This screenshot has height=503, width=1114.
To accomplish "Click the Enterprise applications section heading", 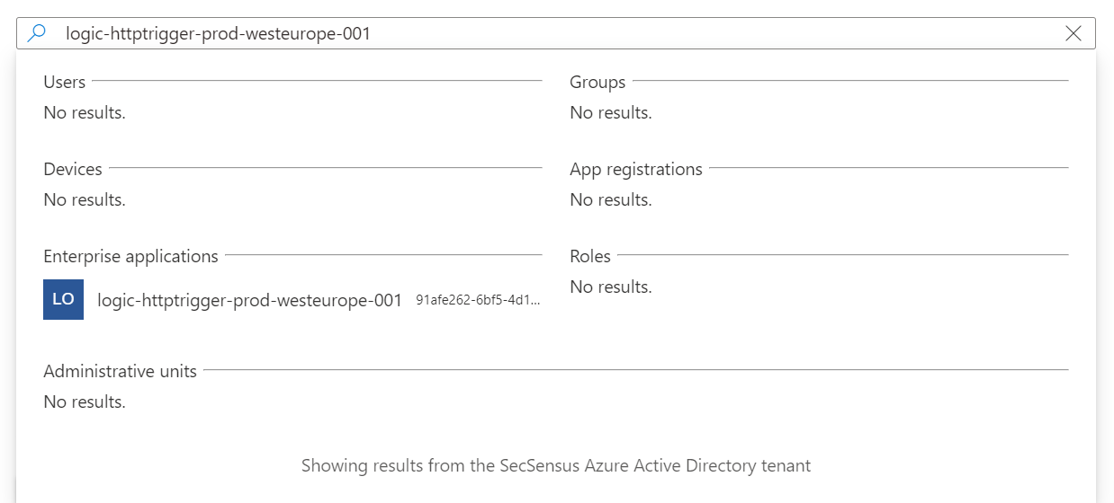I will click(x=130, y=256).
